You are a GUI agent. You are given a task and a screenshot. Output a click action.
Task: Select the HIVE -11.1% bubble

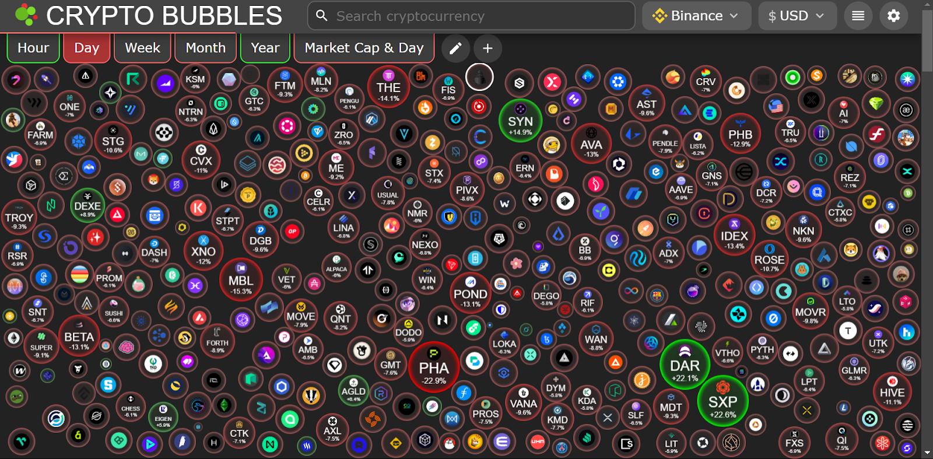coord(892,392)
